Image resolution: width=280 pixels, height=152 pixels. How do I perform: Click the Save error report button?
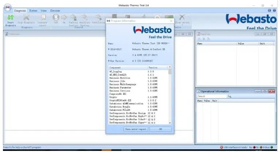136,129
